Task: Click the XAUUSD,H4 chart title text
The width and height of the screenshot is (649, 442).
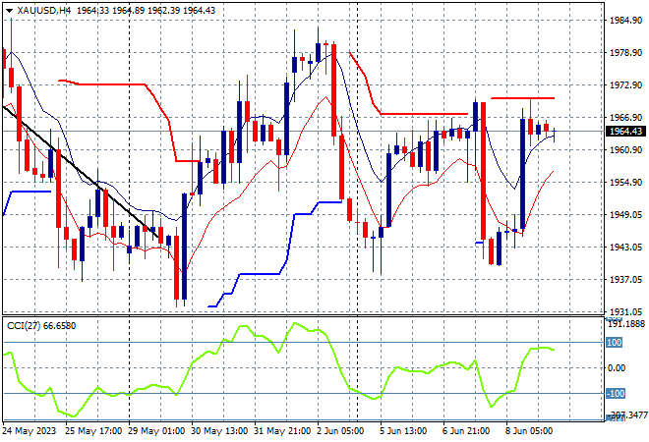Action: 44,11
